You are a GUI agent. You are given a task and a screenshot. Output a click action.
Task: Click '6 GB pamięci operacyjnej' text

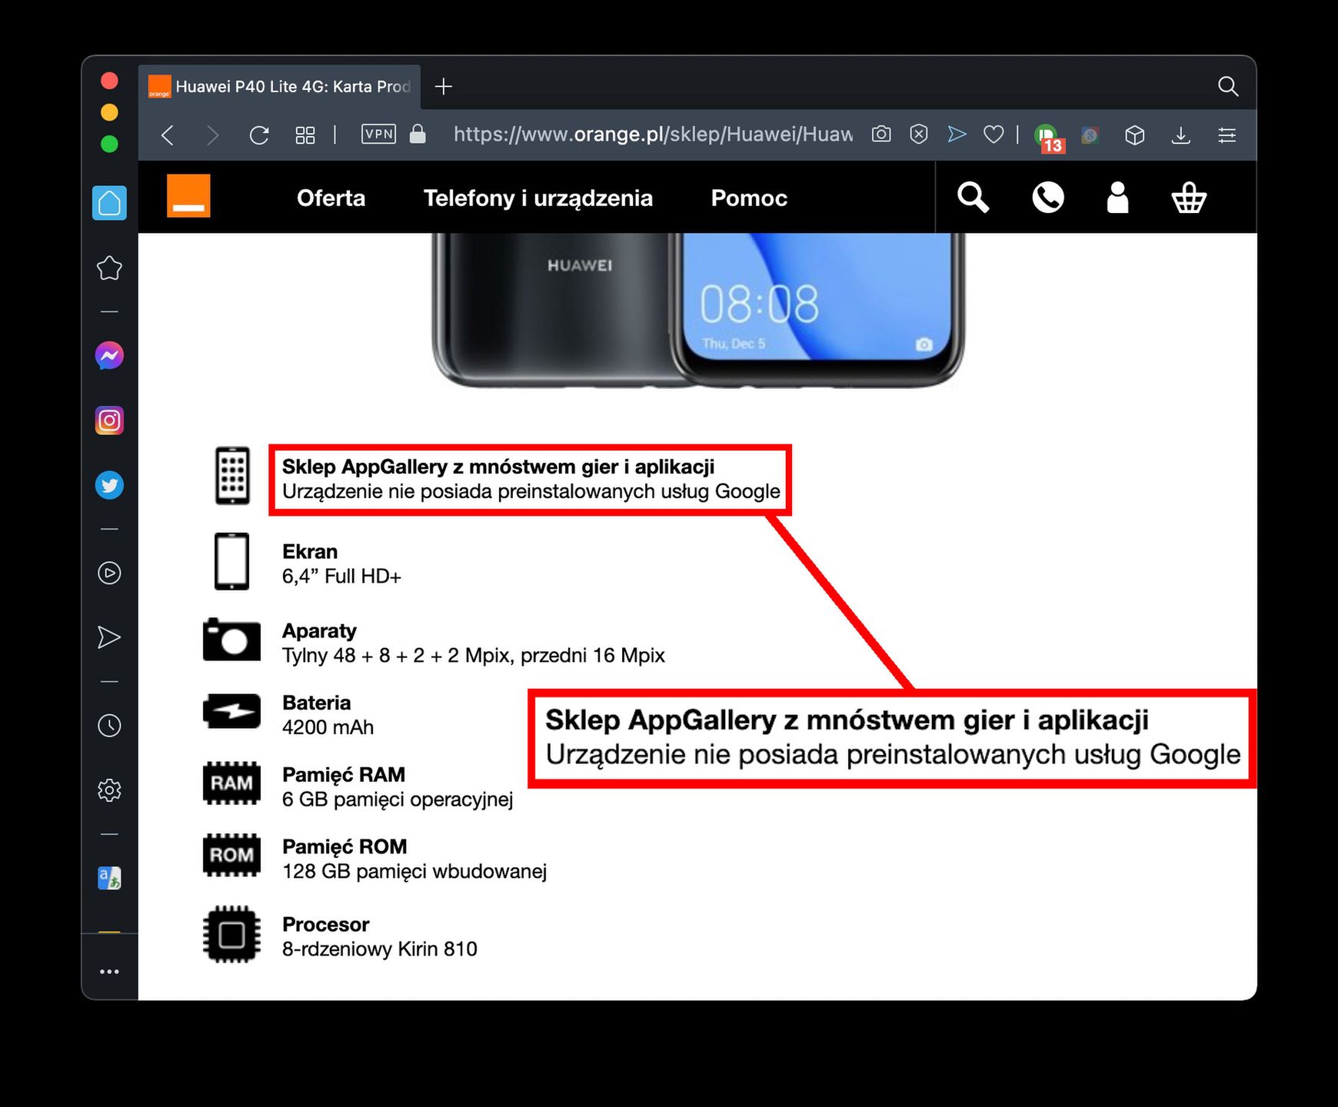398,799
